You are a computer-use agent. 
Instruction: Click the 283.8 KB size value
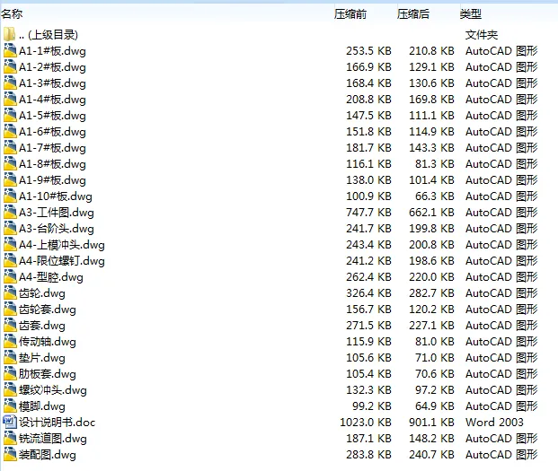pyautogui.click(x=368, y=455)
